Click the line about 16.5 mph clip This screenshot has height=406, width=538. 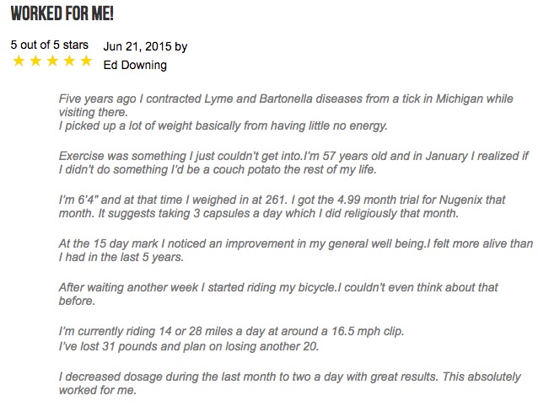[231, 331]
